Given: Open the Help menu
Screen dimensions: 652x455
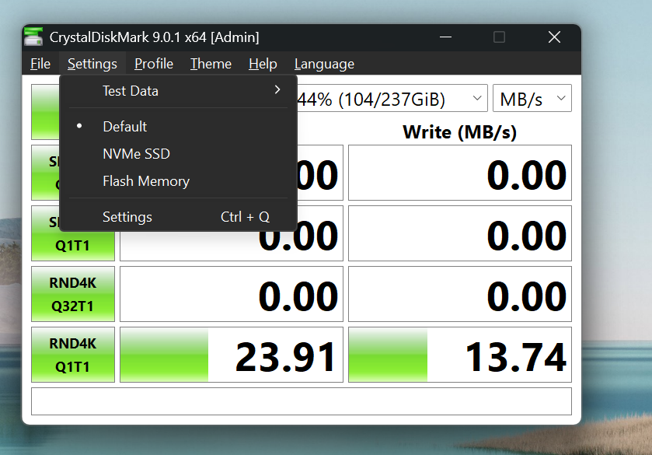Looking at the screenshot, I should click(263, 64).
